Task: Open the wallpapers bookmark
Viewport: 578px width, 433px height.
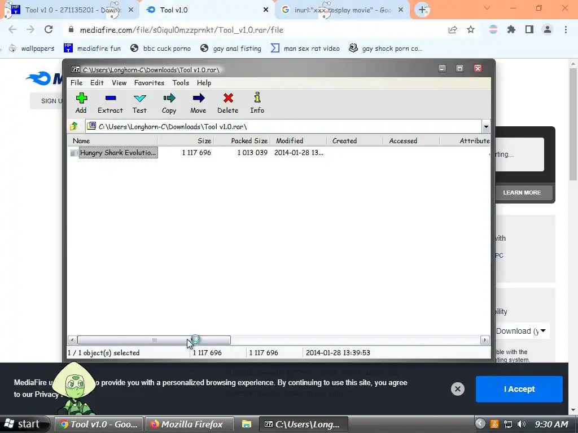Action: tap(32, 48)
